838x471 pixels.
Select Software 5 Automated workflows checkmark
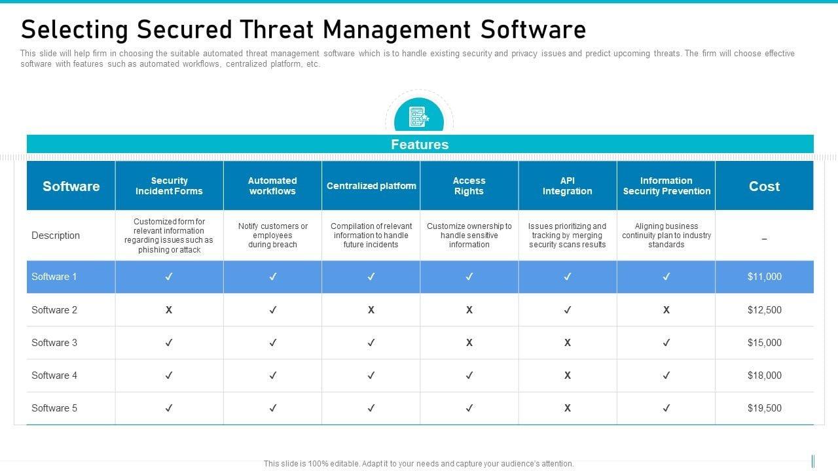273,408
